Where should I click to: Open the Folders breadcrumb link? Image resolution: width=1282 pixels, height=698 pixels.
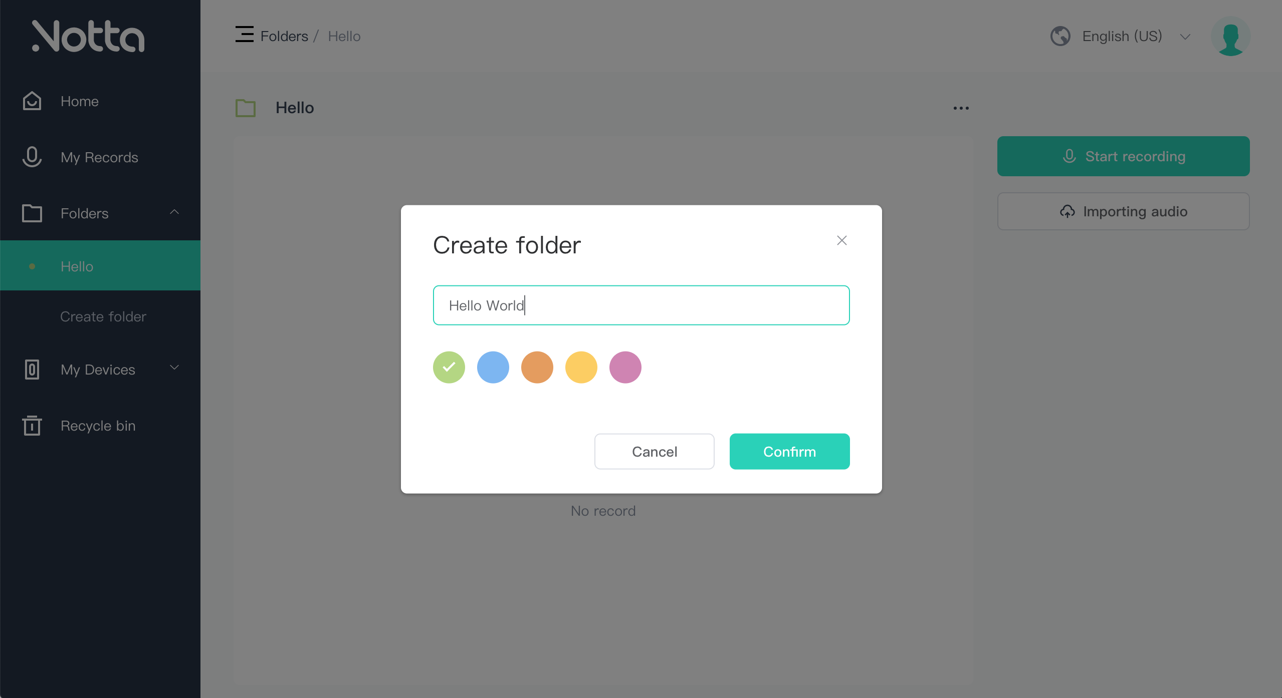pyautogui.click(x=284, y=36)
